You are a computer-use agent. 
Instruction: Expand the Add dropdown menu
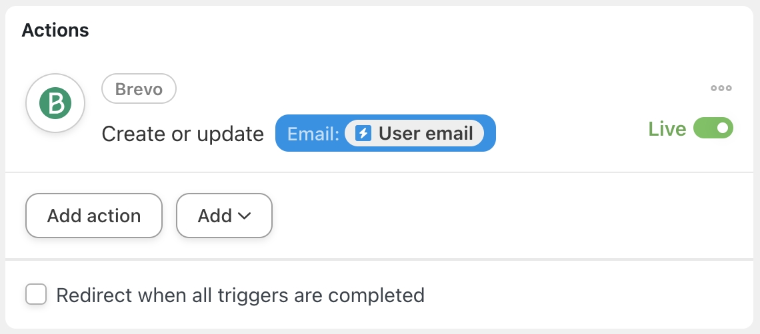(x=224, y=216)
